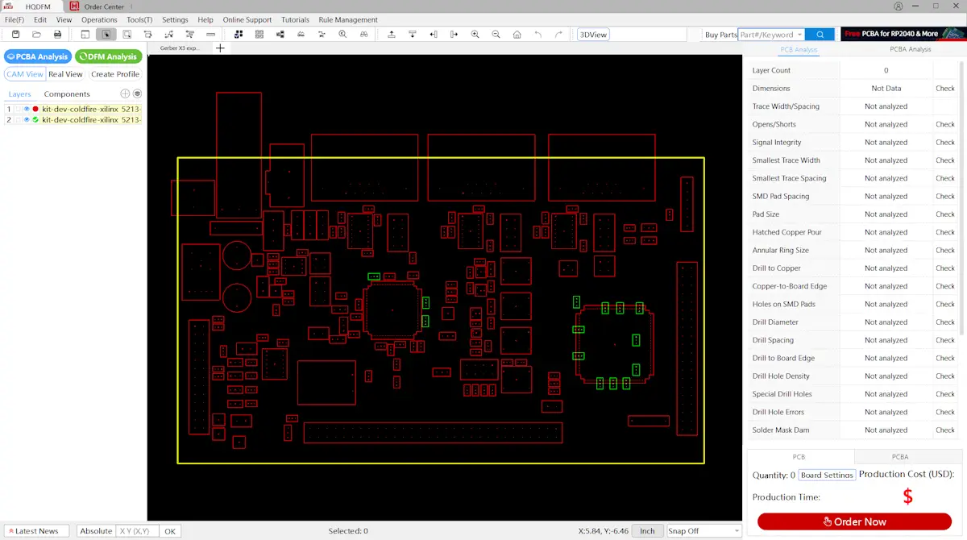Click the Zoom Out magnifier icon
This screenshot has width=967, height=540.
(x=496, y=34)
